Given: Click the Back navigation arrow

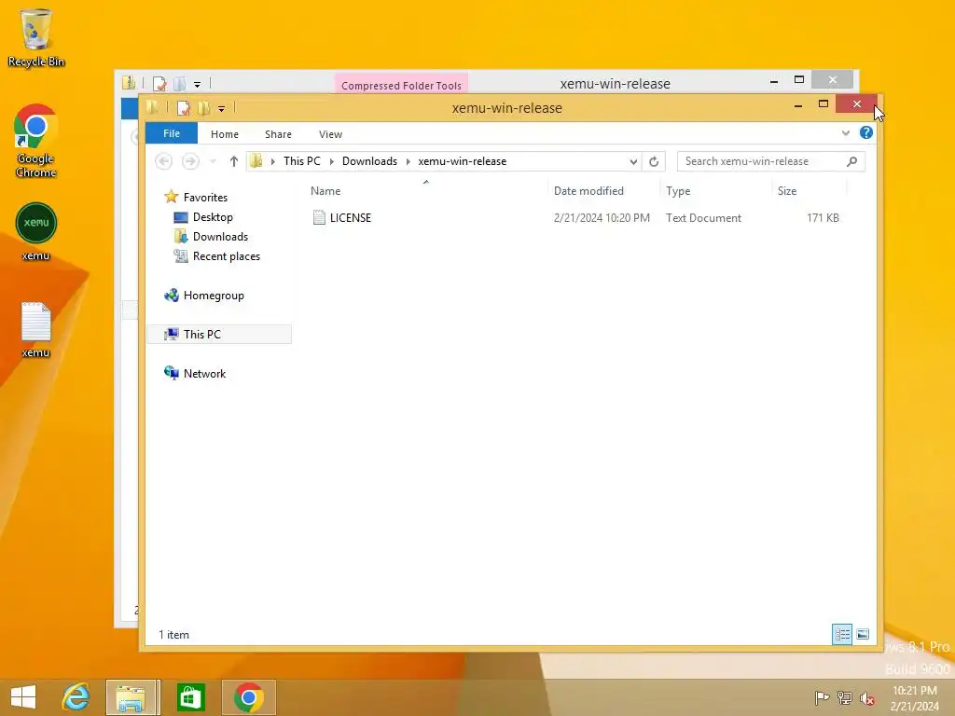Looking at the screenshot, I should tap(163, 161).
